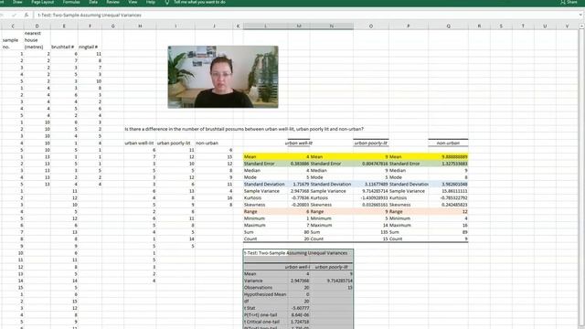Select column R header
Image resolution: width=585 pixels, height=329 pixels.
[479, 27]
